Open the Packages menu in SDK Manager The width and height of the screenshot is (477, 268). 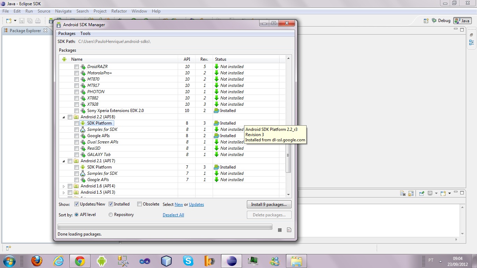click(67, 33)
